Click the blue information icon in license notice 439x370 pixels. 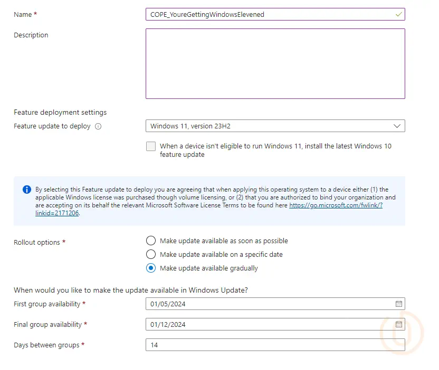[27, 189]
